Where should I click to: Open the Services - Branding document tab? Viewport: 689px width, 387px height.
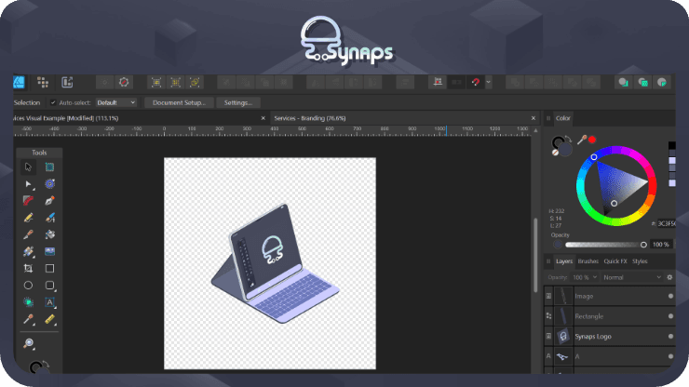[310, 118]
